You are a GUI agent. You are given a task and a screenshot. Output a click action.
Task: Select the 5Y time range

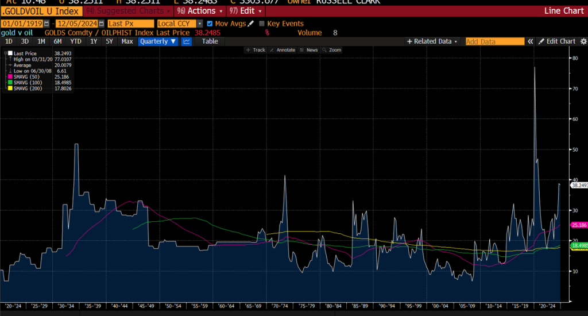pos(109,41)
